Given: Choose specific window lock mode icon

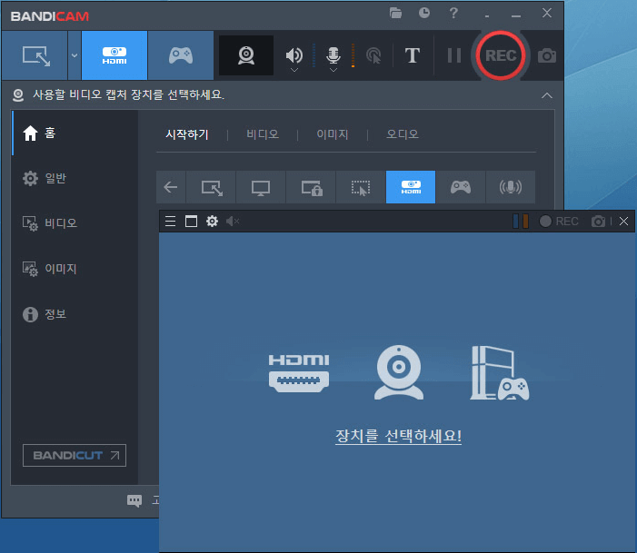Looking at the screenshot, I should (311, 187).
